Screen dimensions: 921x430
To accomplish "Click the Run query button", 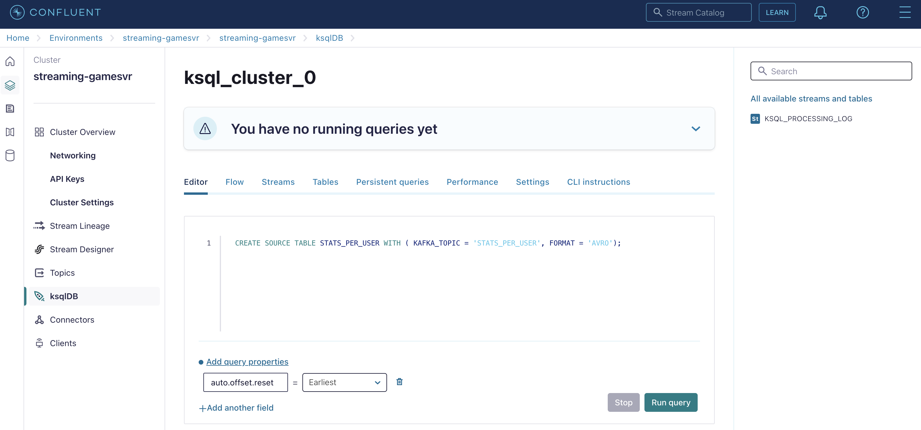I will coord(671,402).
